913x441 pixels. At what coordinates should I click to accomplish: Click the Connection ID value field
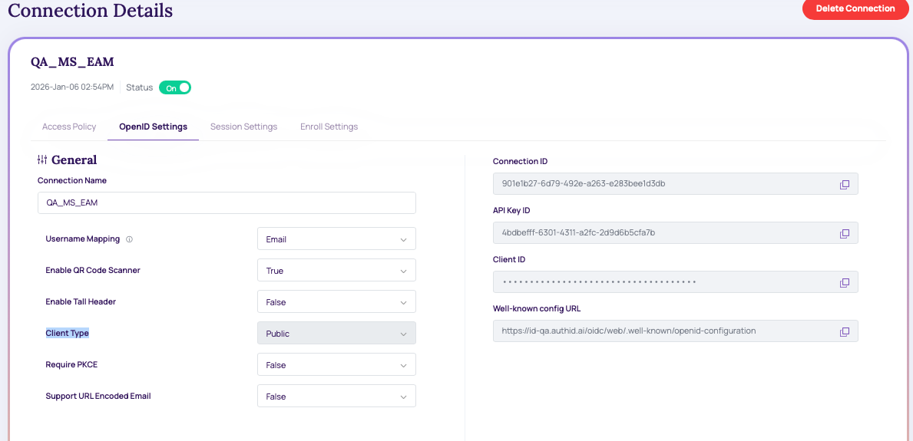tap(676, 184)
